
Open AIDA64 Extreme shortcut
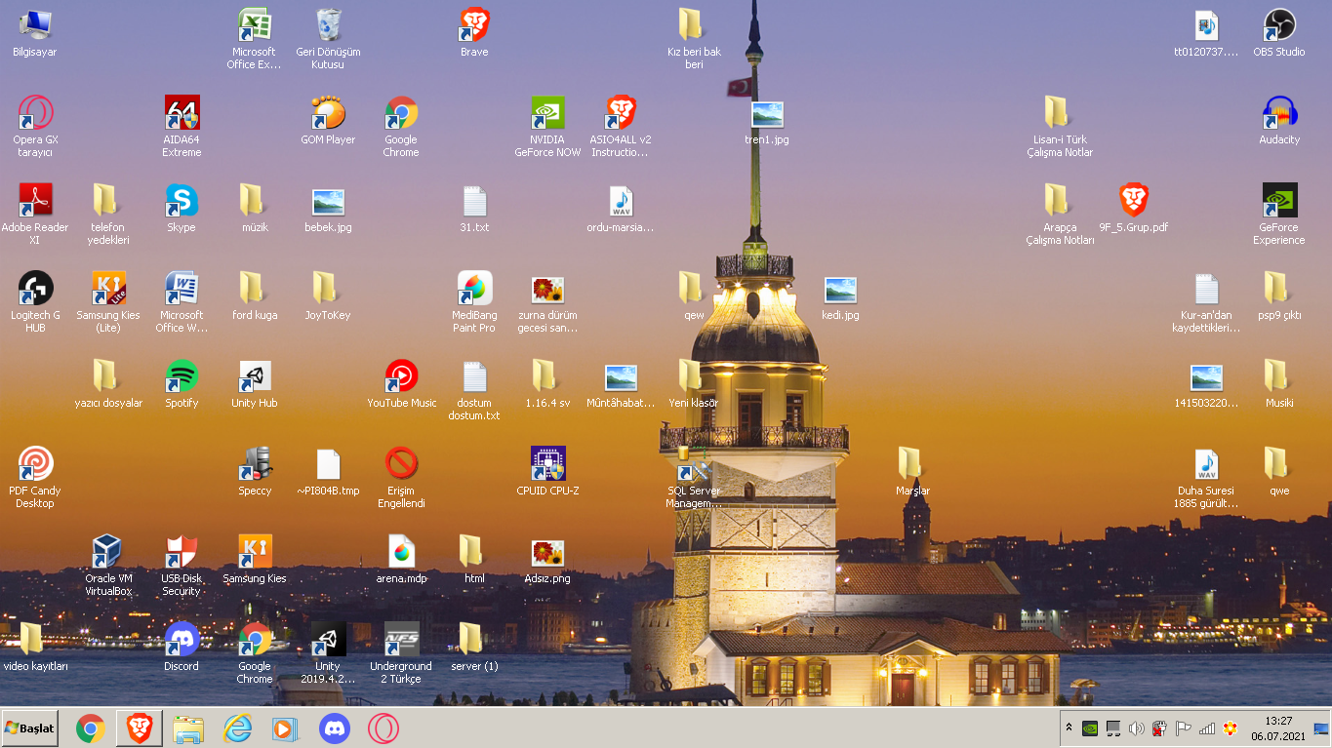[182, 114]
